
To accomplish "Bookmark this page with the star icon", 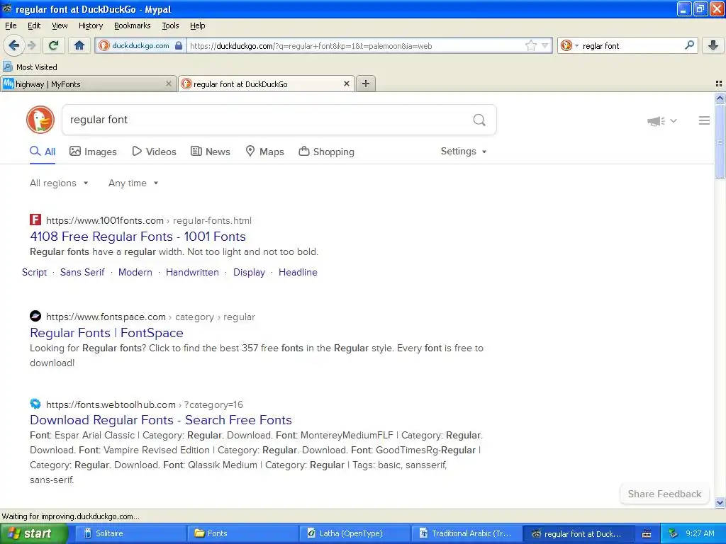I will pos(530,45).
